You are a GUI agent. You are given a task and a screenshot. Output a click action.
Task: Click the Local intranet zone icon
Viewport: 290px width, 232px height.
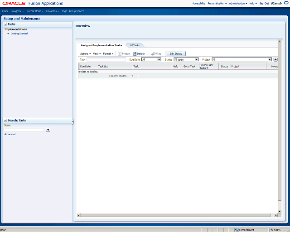coord(237,230)
